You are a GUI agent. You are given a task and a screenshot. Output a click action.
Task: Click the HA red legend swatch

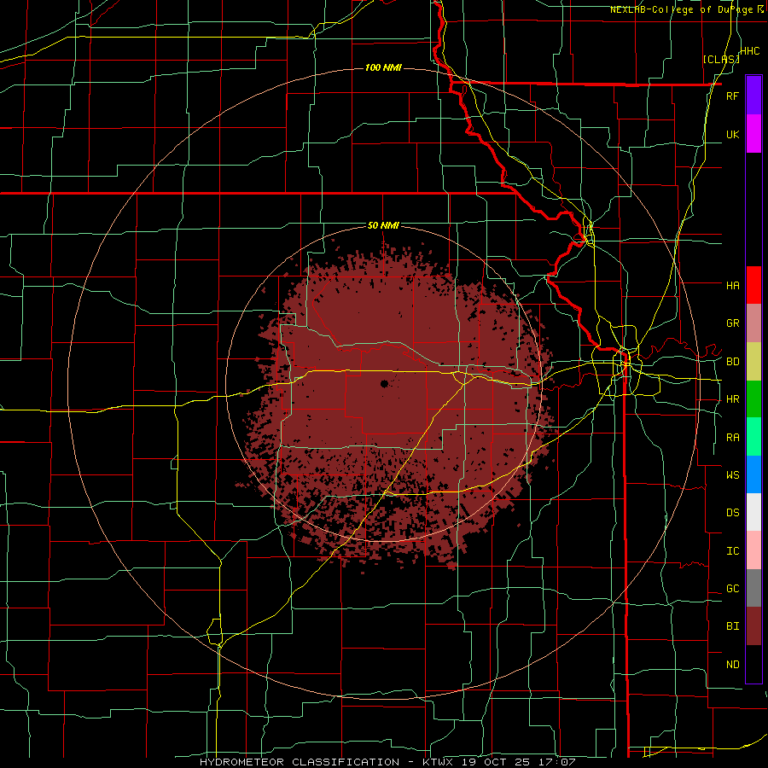(753, 285)
